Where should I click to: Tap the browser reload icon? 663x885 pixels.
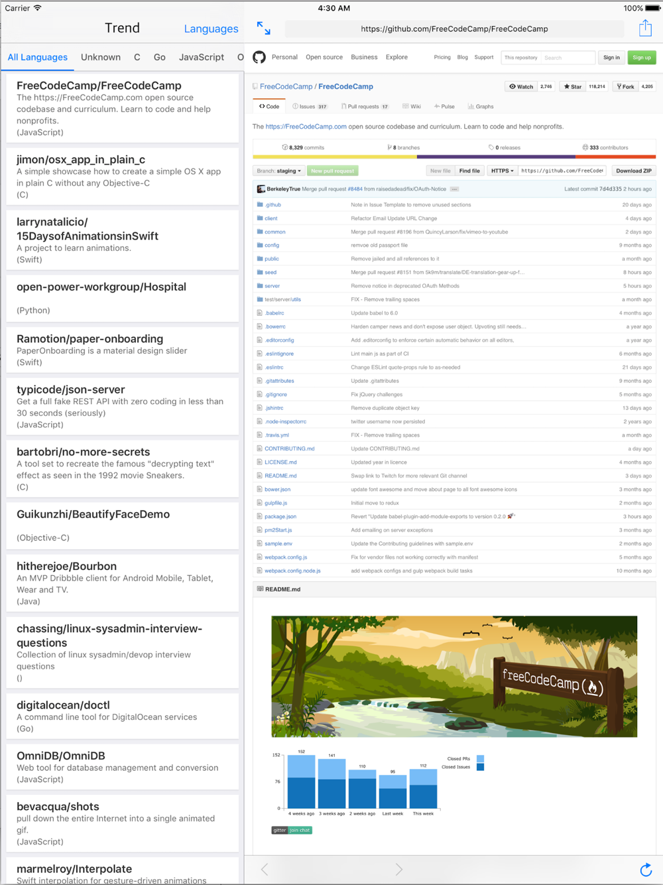[x=646, y=869]
